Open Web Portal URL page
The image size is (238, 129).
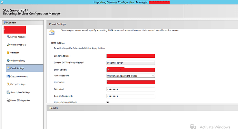18,61
